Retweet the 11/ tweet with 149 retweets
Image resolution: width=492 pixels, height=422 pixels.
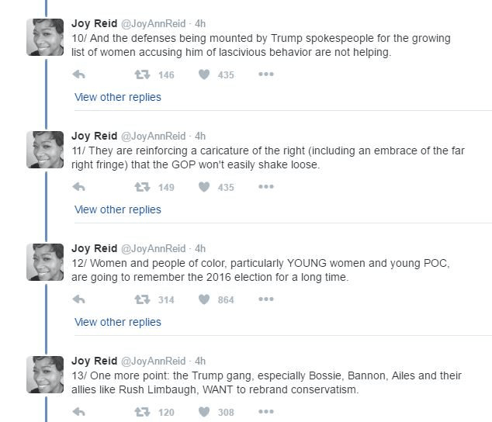pyautogui.click(x=142, y=187)
